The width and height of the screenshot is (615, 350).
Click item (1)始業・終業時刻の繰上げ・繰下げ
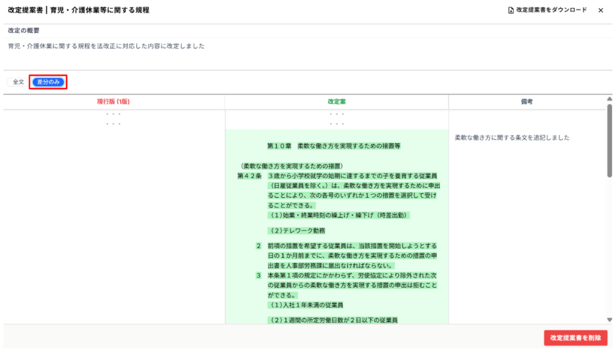click(339, 215)
